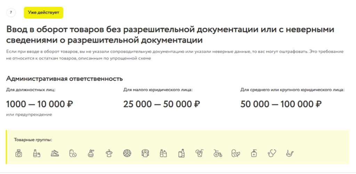The image size is (356, 174).
Task: Click the drink glass with straw icon
Action: 199,153
